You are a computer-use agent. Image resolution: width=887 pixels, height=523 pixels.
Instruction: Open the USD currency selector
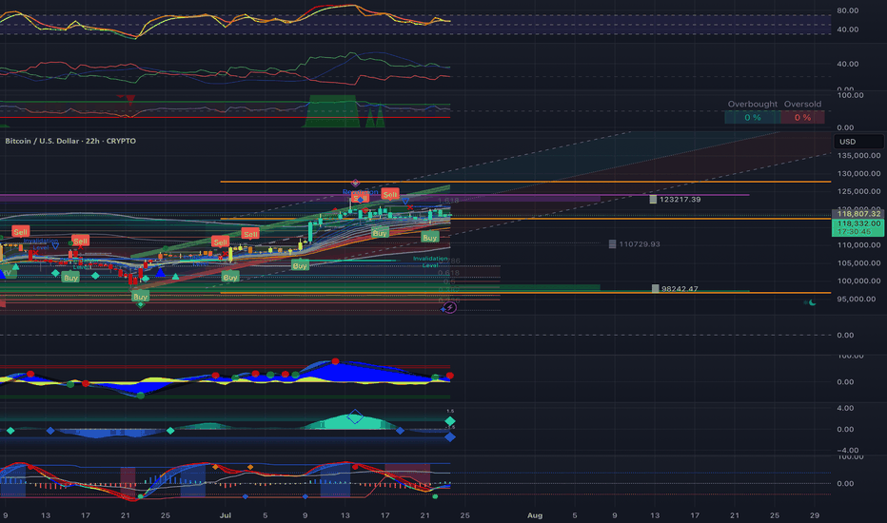point(858,142)
